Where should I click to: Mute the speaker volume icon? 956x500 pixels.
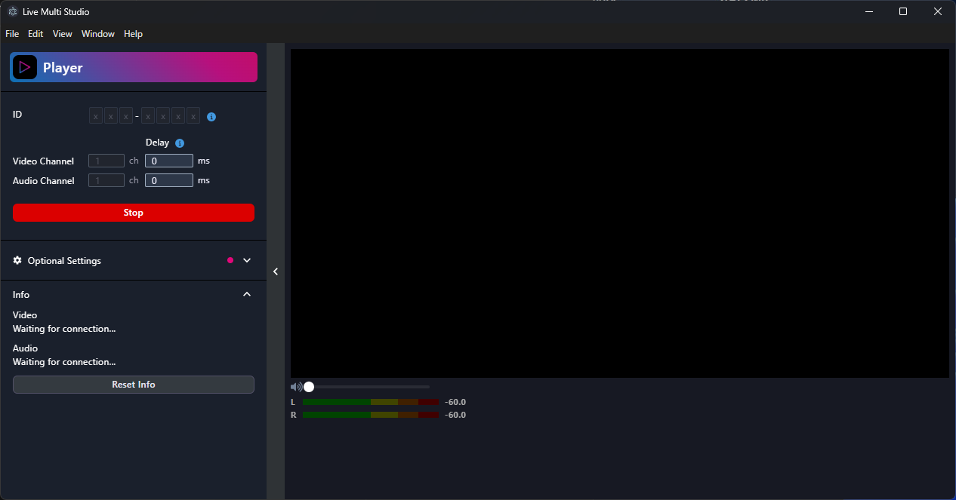coord(296,387)
